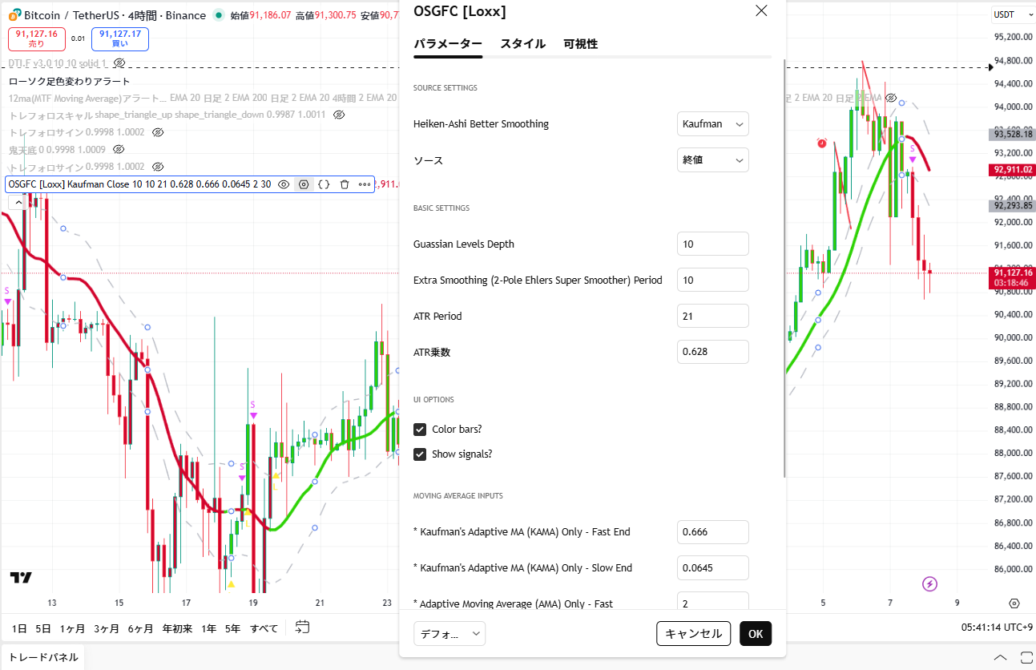Image resolution: width=1036 pixels, height=670 pixels.
Task: Click the キャンセル button
Action: tap(693, 633)
